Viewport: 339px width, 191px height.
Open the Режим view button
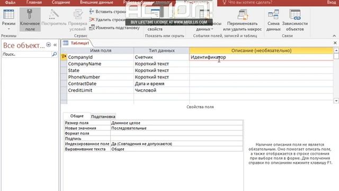point(8,20)
